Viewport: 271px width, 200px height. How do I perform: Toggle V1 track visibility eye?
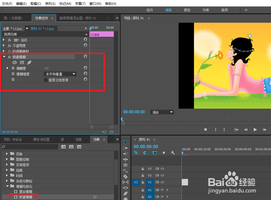[162, 182]
